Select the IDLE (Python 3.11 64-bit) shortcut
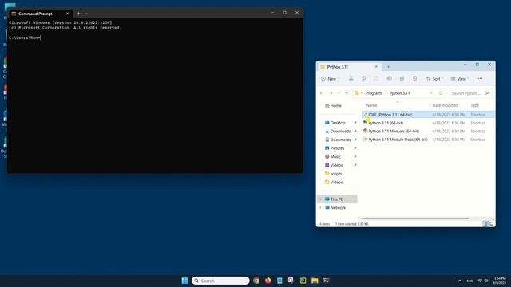Image resolution: width=511 pixels, height=287 pixels. point(390,115)
